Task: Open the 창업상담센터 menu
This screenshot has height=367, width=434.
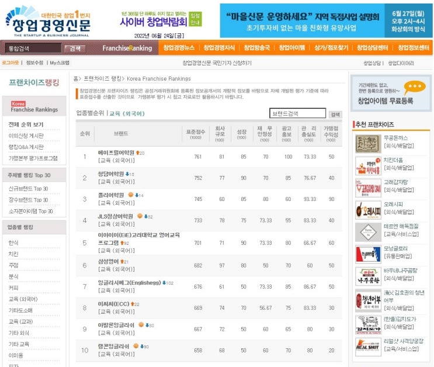Action: [372, 48]
